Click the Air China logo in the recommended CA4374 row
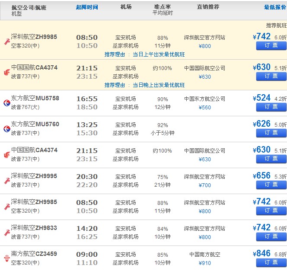Image resolution: width=287 pixels, height=271 pixels. point(7,73)
